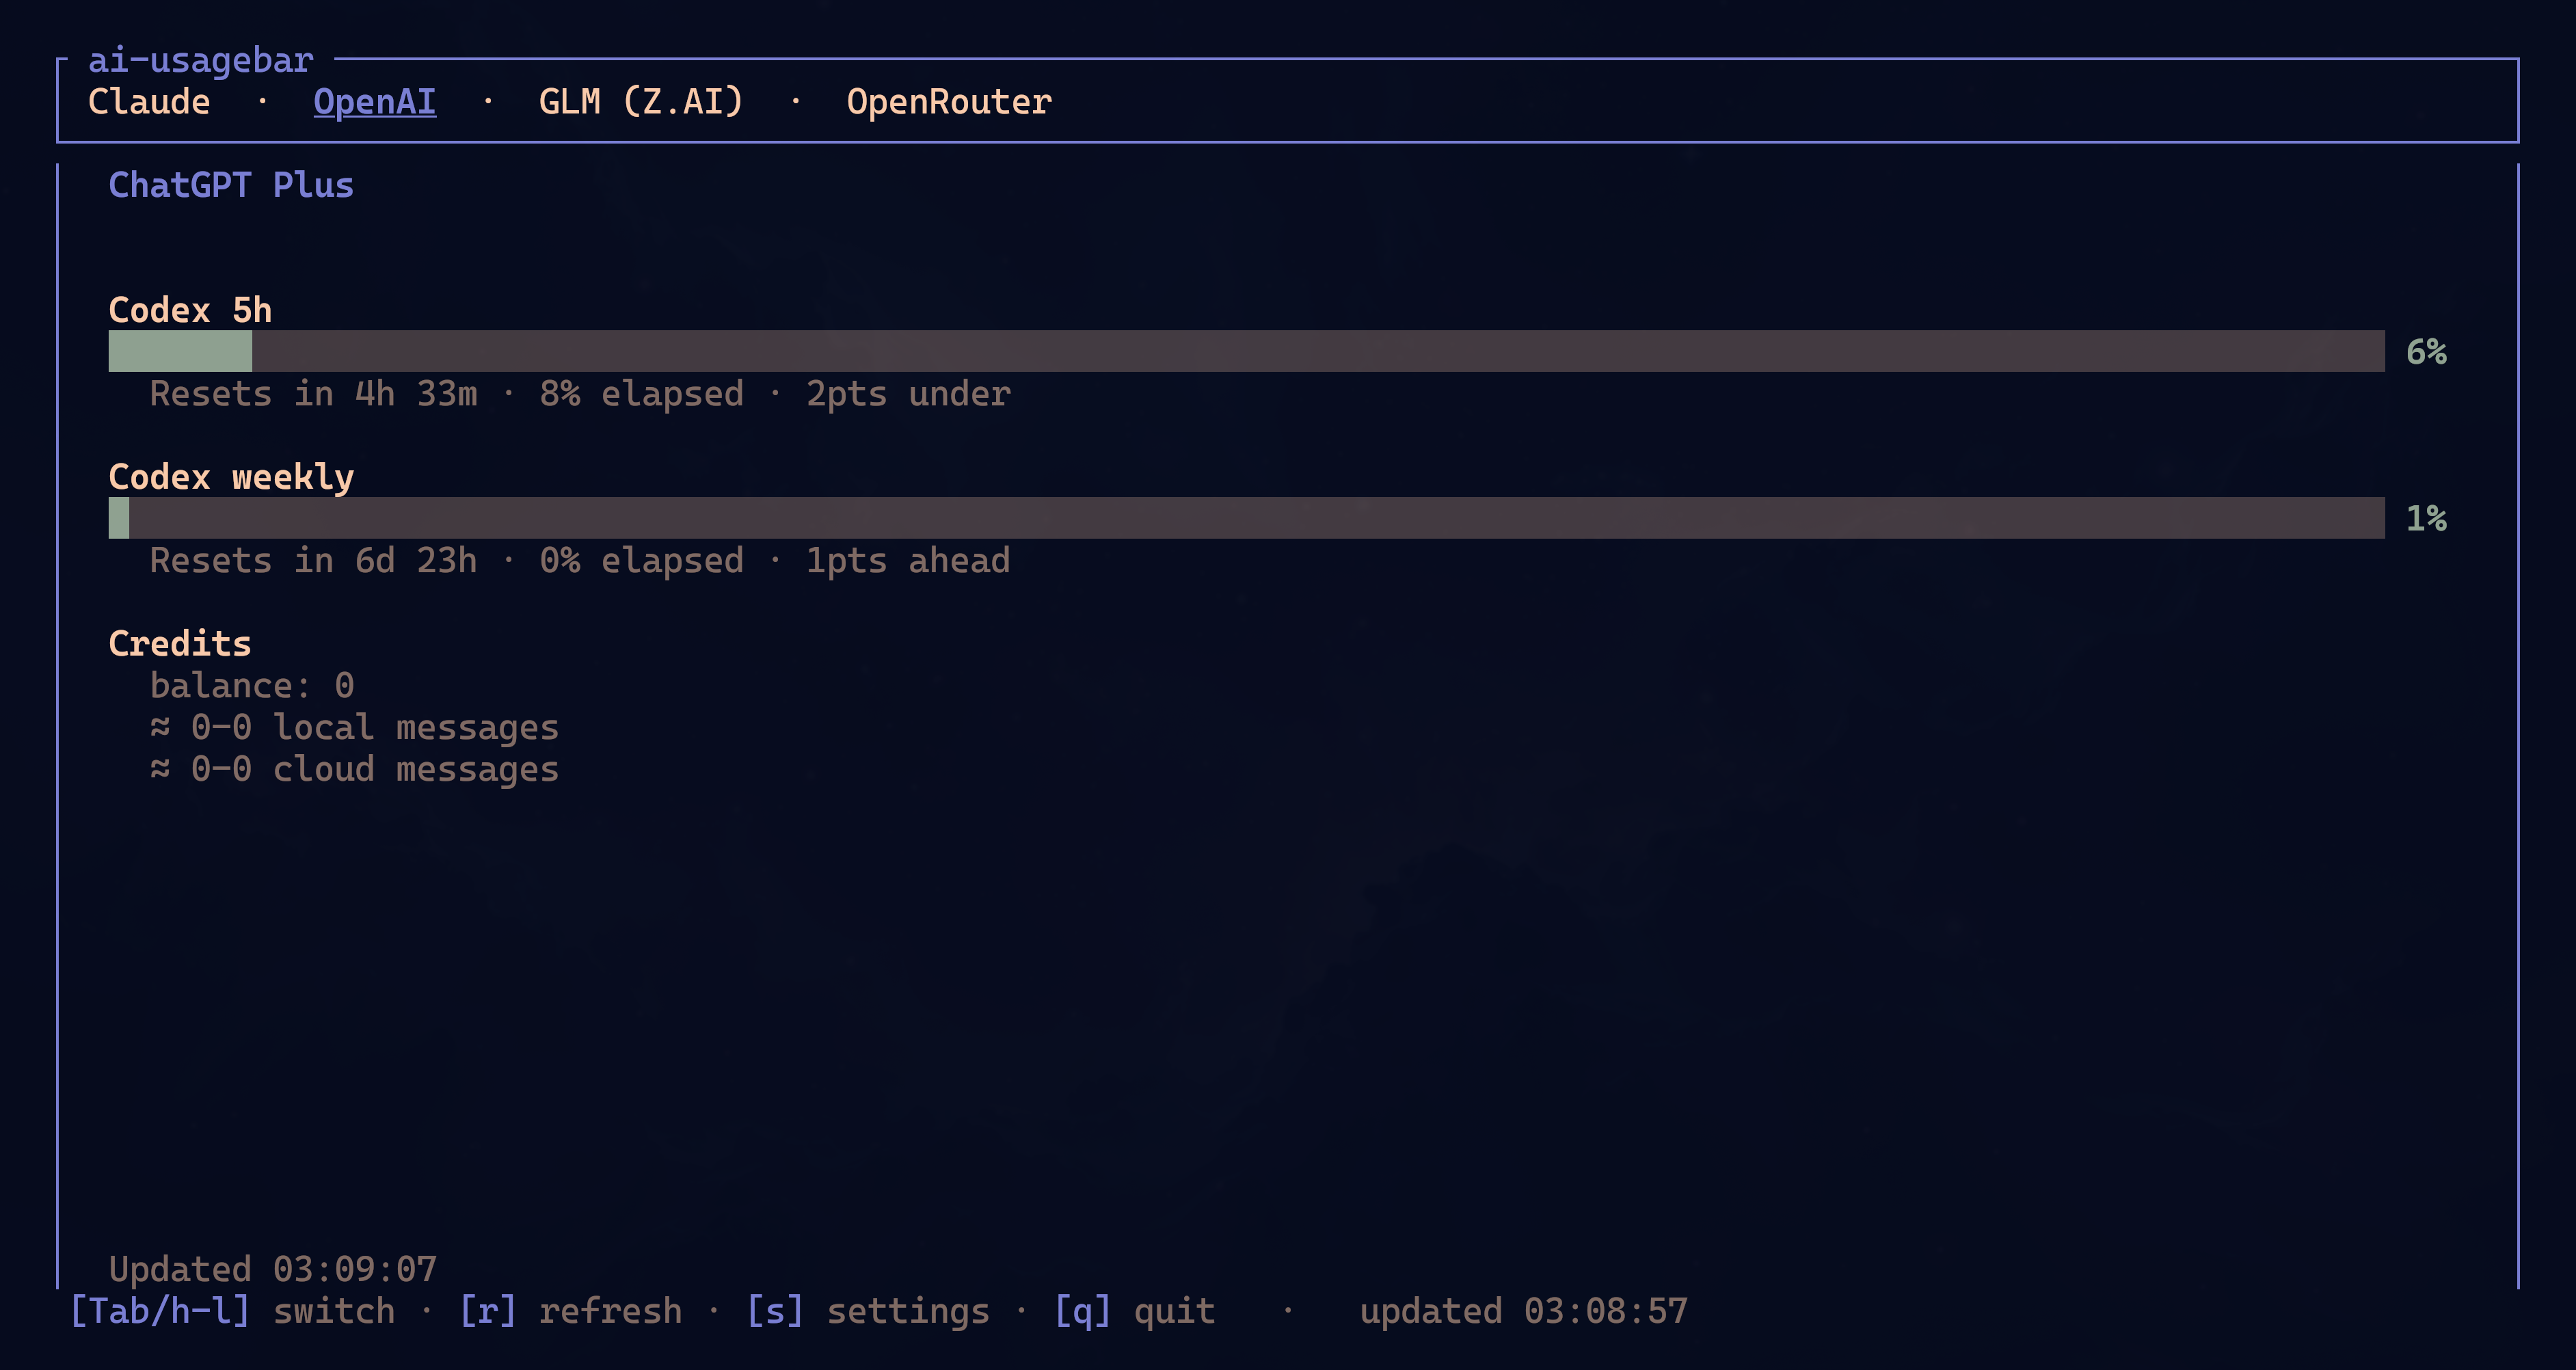2576x1370 pixels.
Task: Click '2pts under' text
Action: click(908, 394)
